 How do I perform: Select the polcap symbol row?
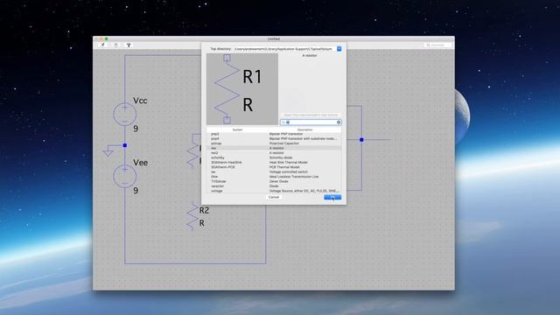(274, 143)
